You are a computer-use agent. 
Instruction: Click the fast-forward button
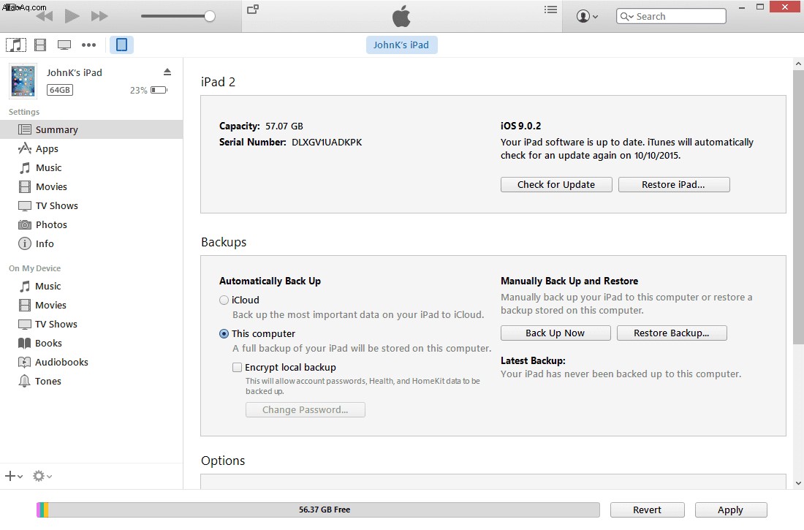coord(99,16)
